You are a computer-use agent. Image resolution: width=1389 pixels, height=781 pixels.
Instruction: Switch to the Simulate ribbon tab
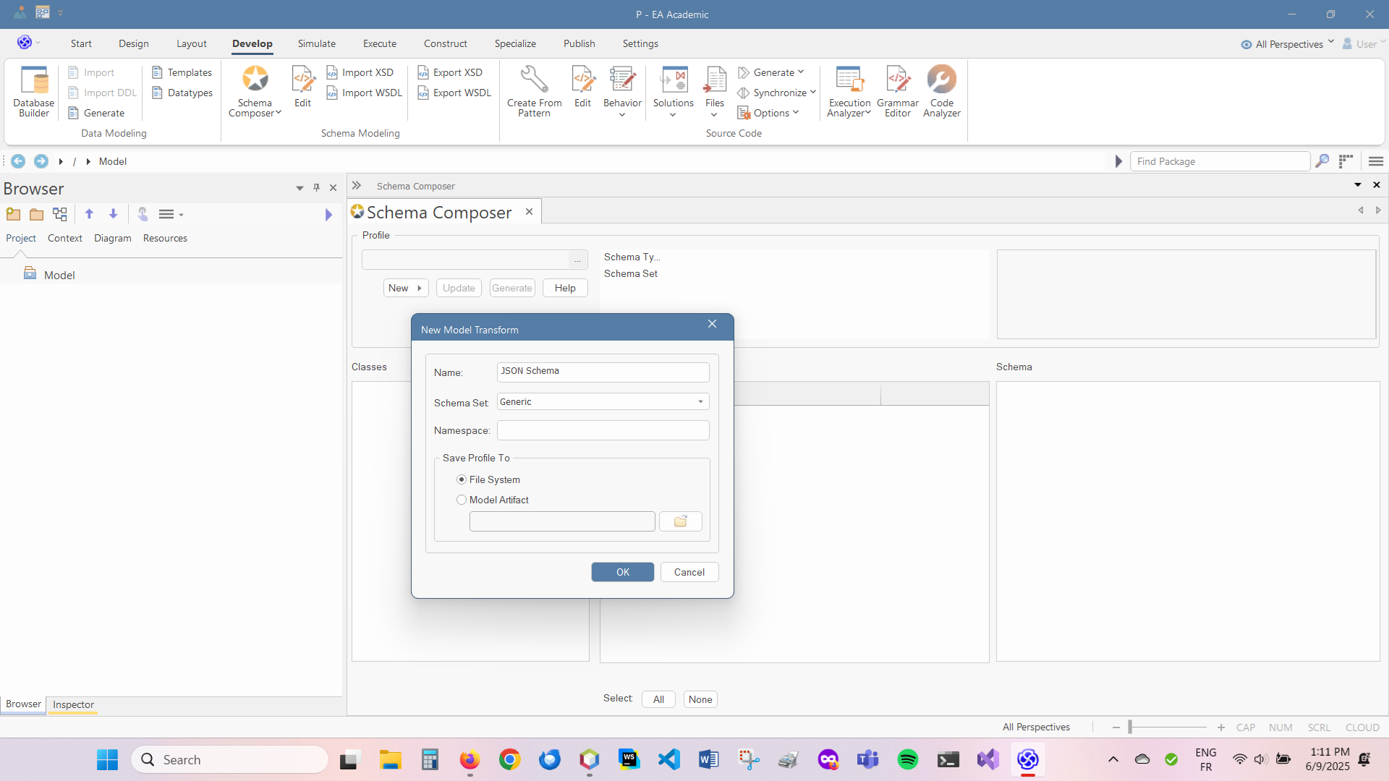pos(317,43)
